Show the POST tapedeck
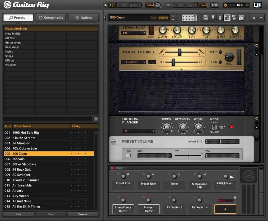Viewport: 268px width, 221px height. pos(234,18)
